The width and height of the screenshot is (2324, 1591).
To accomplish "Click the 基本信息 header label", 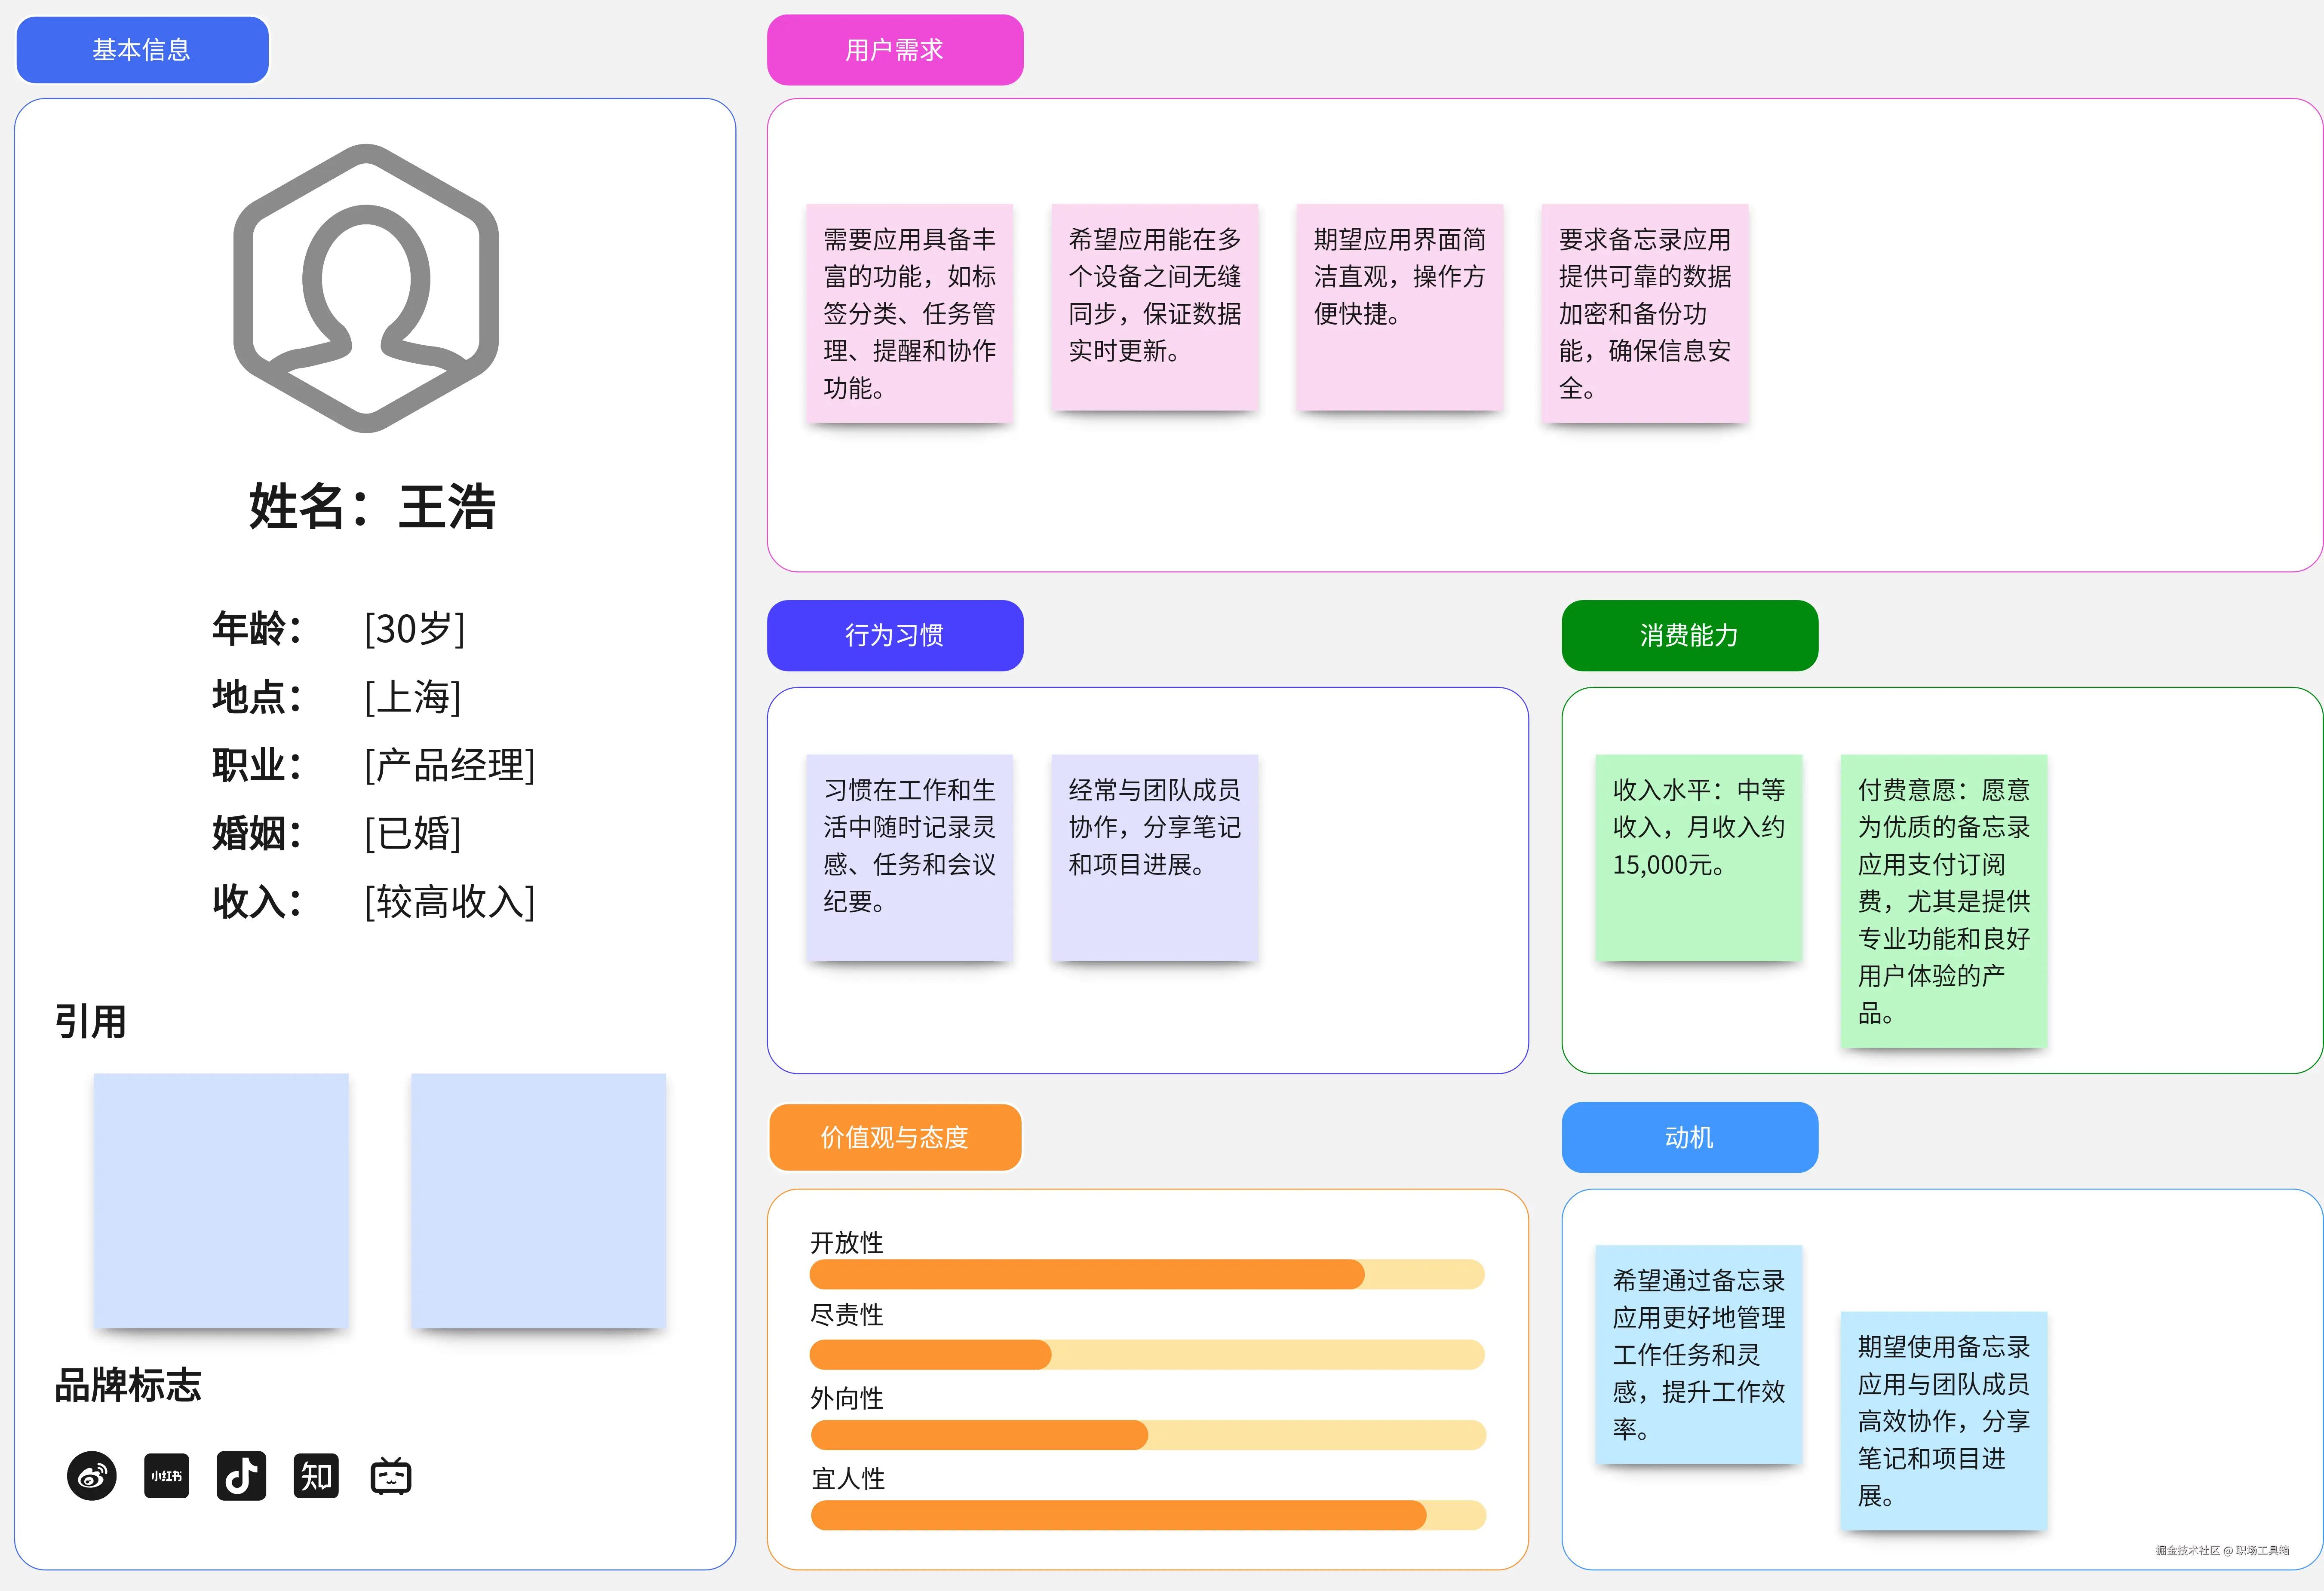I will point(142,50).
